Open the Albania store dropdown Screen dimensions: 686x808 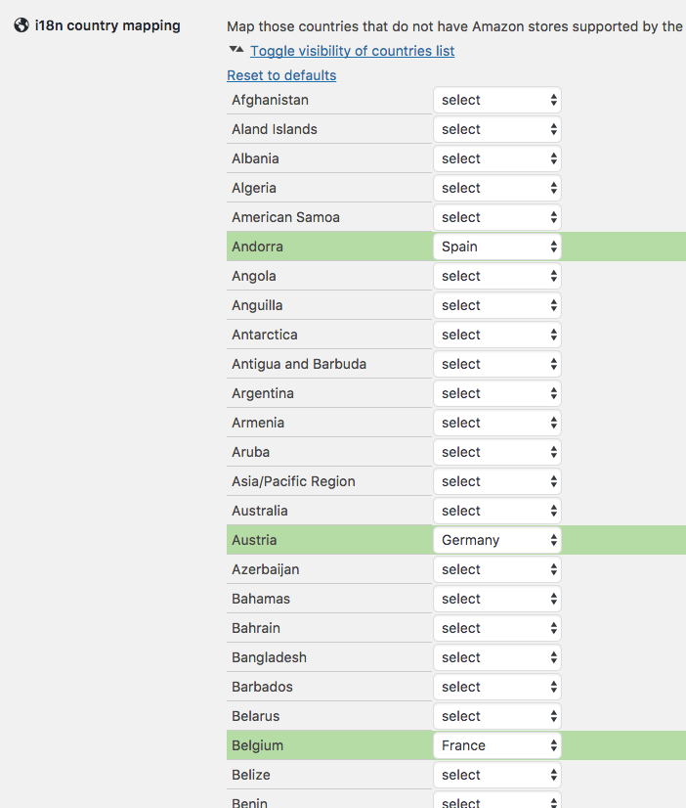click(497, 158)
